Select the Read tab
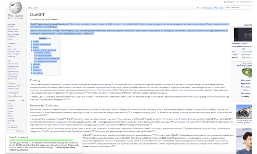The width and height of the screenshot is (257, 154). (x=199, y=8)
